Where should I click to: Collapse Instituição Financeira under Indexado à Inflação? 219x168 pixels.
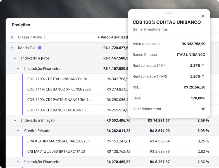(18, 162)
